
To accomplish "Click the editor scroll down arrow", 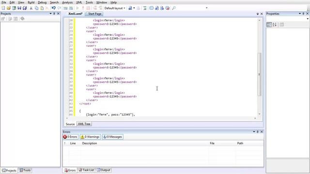I will 259,114.
